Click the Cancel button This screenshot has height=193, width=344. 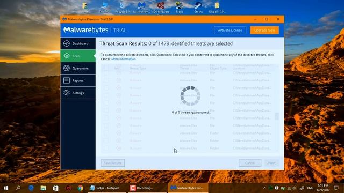click(250, 163)
